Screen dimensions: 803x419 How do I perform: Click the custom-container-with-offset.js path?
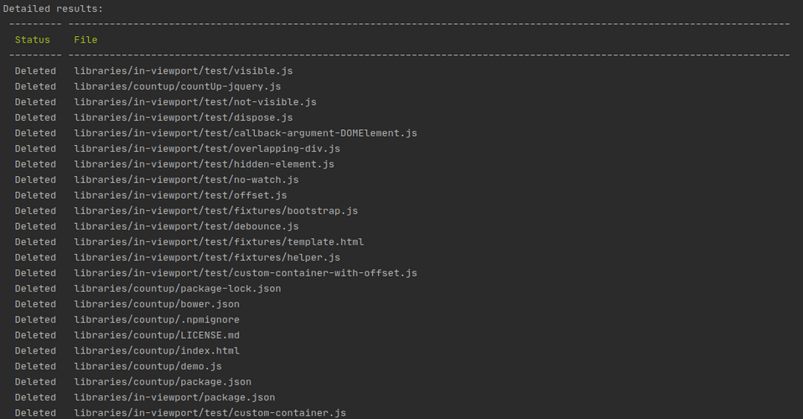coord(246,273)
